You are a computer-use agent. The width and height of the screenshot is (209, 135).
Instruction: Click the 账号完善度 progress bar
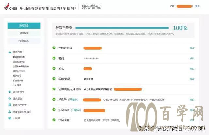point(122,28)
